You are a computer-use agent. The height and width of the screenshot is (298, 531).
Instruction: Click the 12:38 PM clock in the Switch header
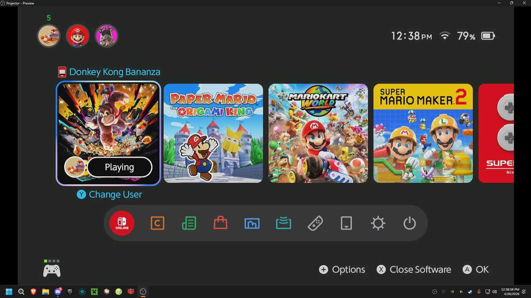pos(412,36)
